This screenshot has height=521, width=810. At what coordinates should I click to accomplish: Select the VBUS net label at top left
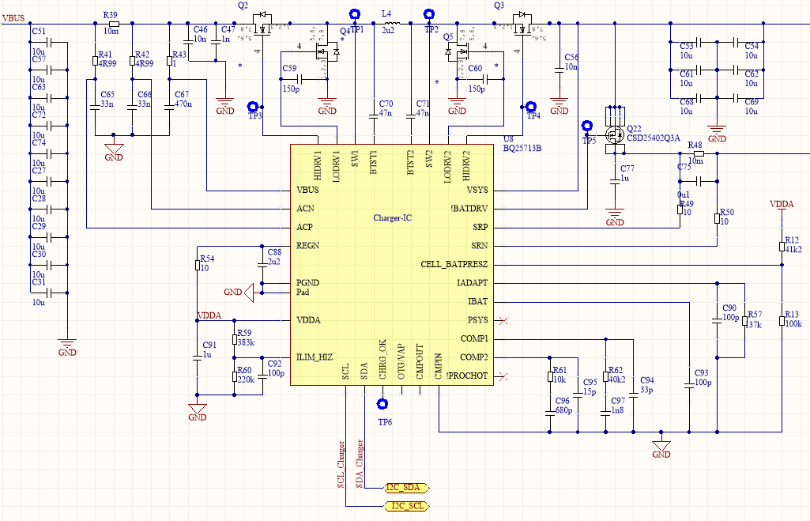click(x=13, y=19)
